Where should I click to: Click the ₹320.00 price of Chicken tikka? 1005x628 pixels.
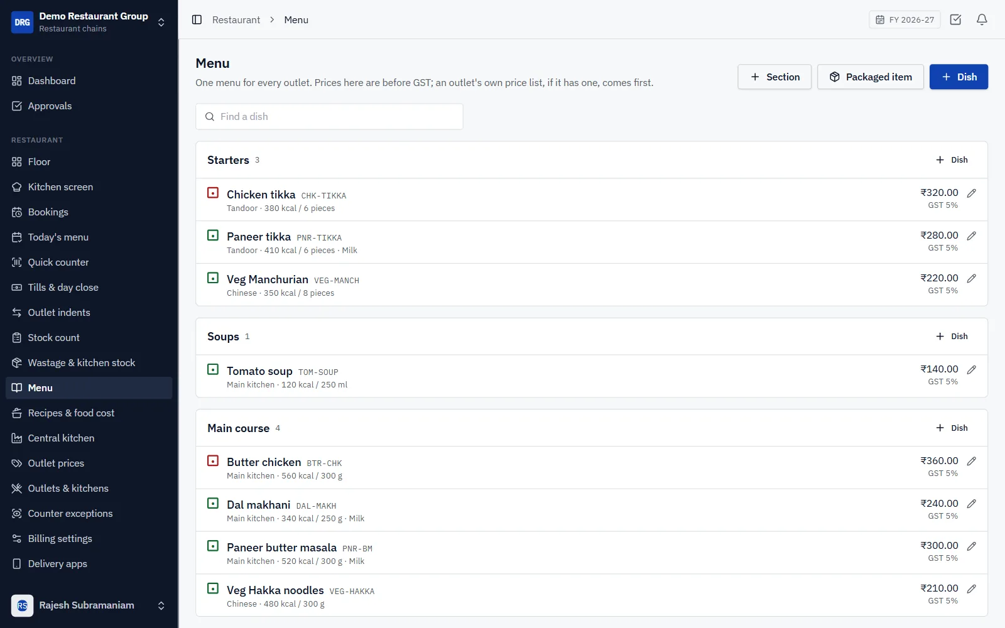(939, 193)
